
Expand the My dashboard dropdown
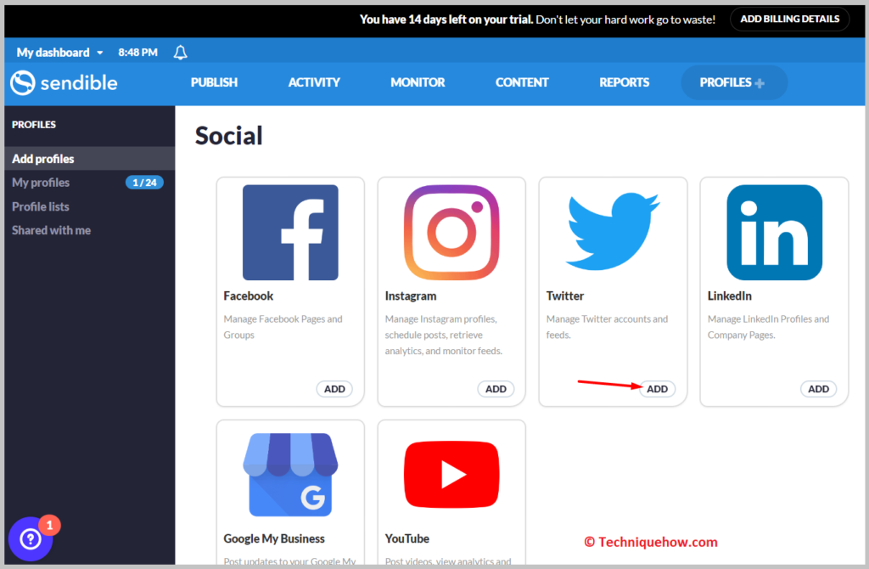coord(59,52)
